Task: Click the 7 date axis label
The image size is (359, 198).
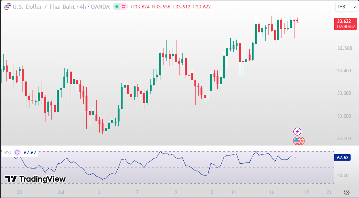Action: coord(137,192)
